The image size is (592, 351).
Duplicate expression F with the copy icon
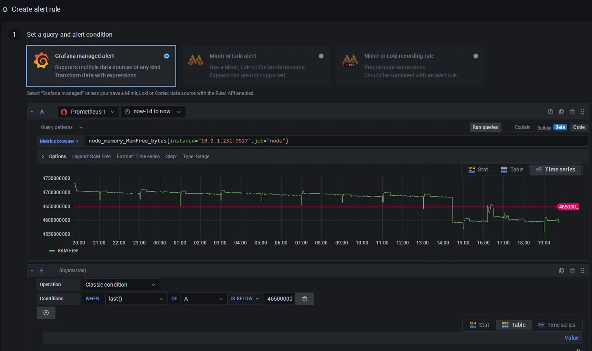(x=562, y=271)
